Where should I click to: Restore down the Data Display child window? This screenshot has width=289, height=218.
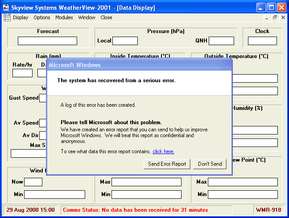pos(275,18)
